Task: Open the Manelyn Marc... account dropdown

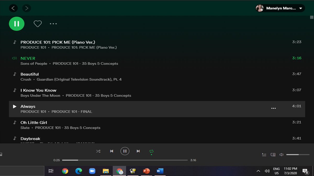Action: point(280,8)
